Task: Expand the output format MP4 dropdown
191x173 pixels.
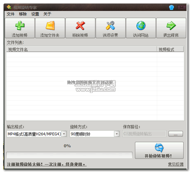Action: click(64, 134)
